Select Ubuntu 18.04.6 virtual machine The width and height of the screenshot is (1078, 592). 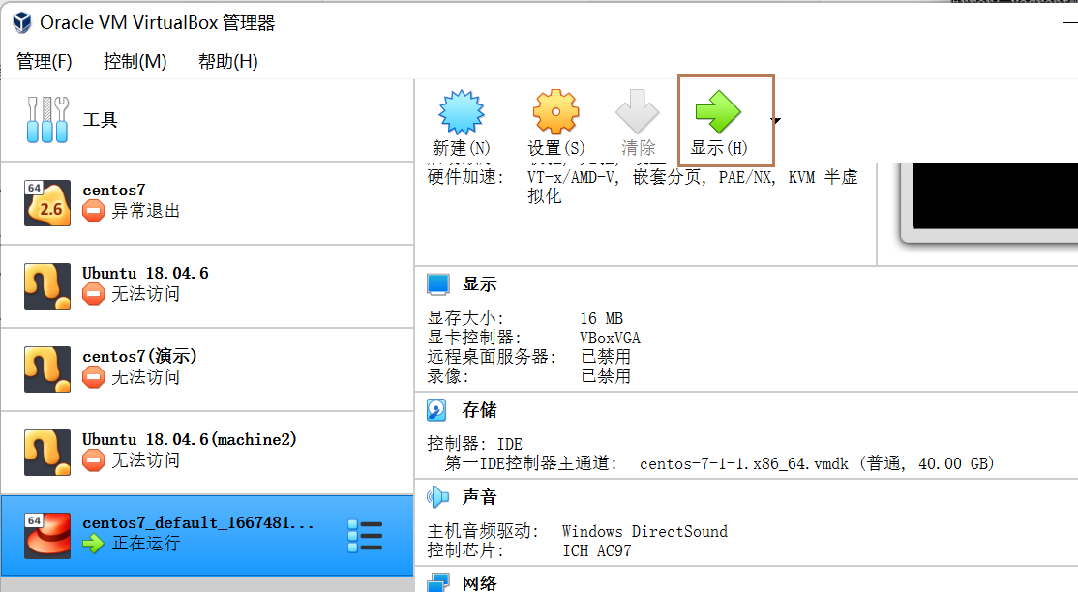(207, 286)
